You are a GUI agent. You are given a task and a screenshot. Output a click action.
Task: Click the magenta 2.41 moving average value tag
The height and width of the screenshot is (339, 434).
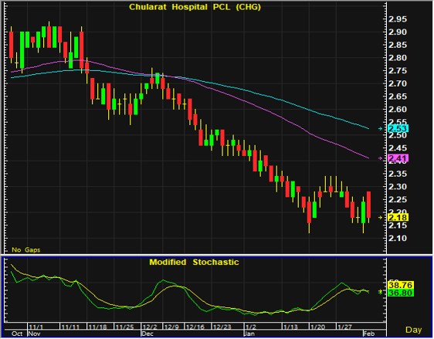pos(398,158)
